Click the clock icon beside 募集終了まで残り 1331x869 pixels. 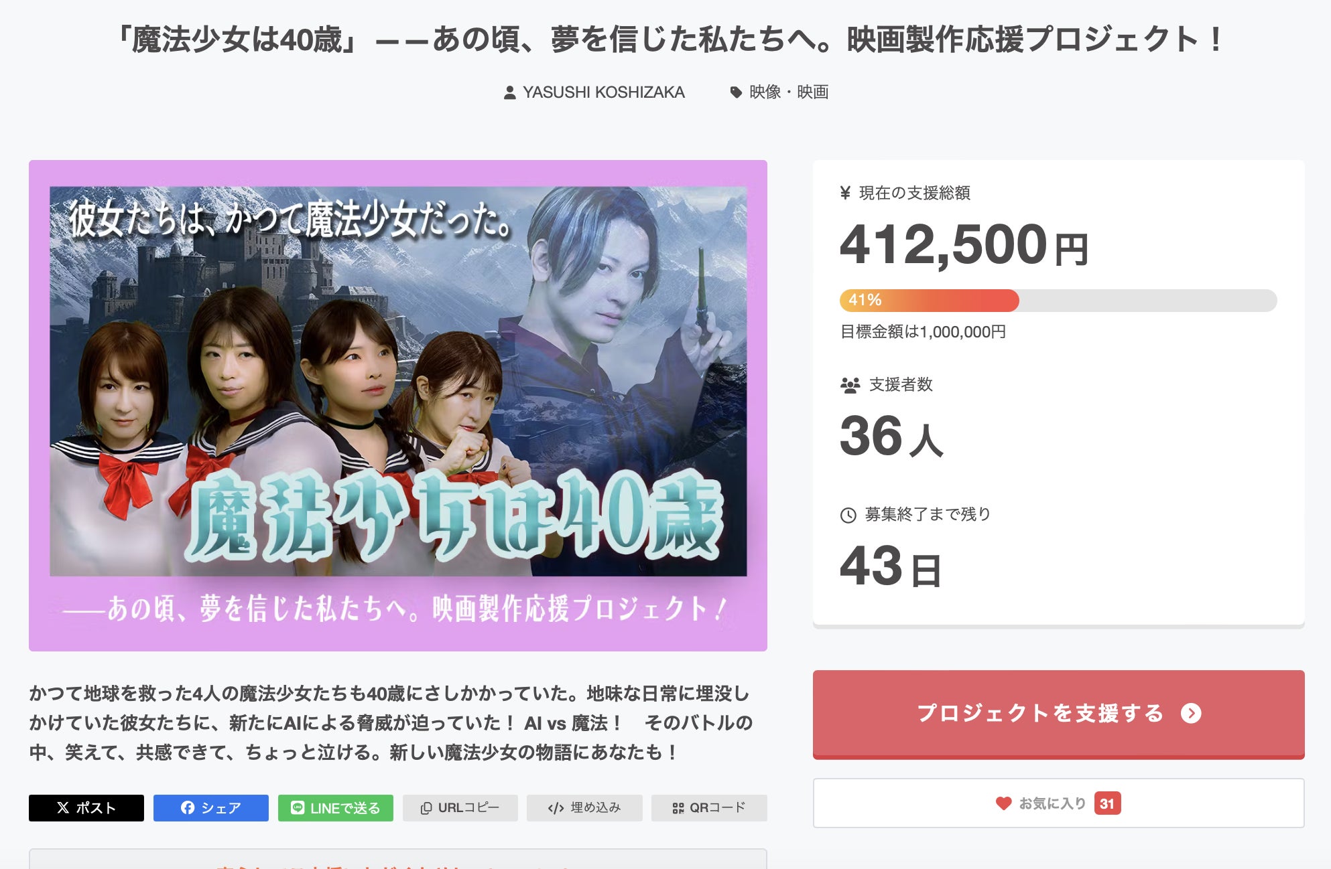coord(848,515)
